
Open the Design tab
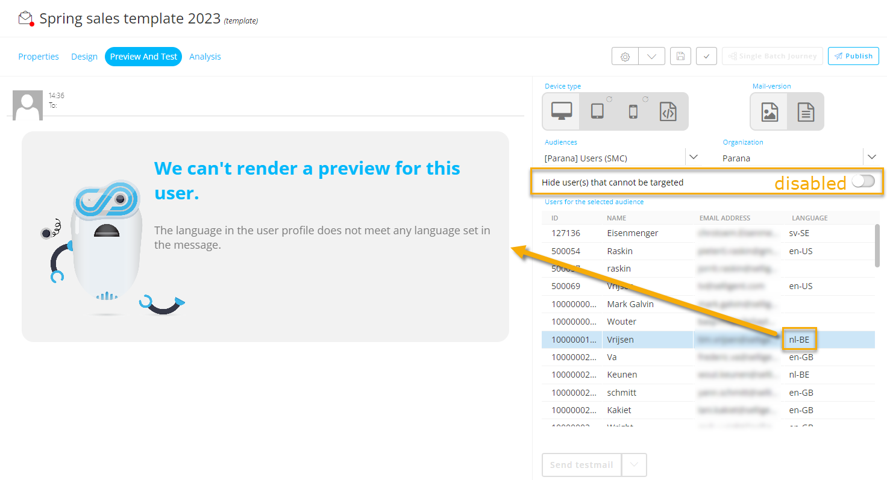pos(84,57)
